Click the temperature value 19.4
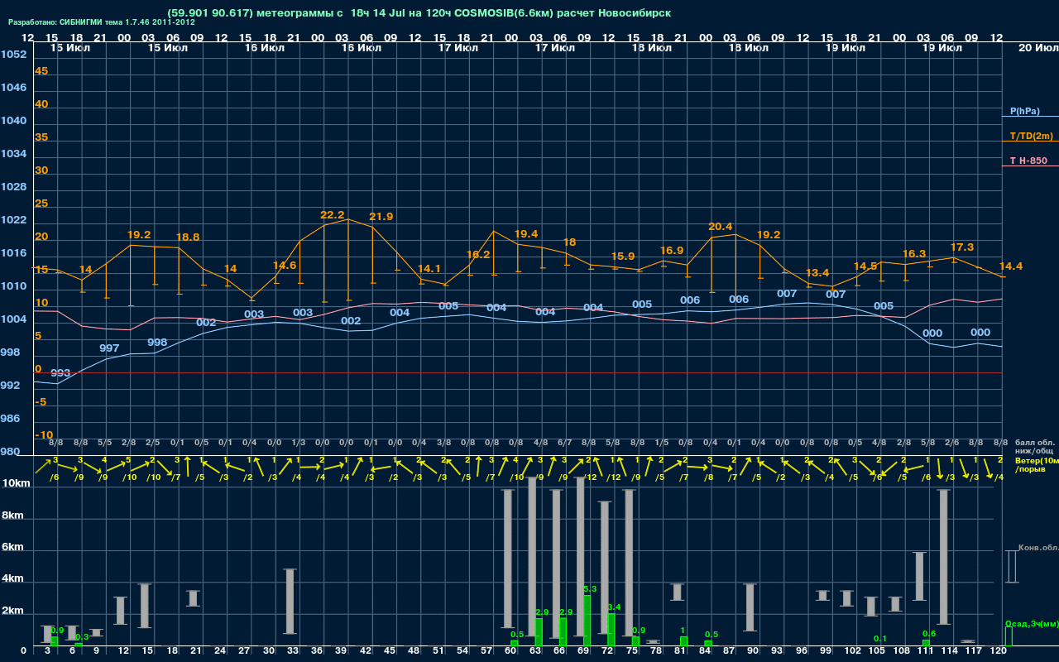 tap(526, 235)
